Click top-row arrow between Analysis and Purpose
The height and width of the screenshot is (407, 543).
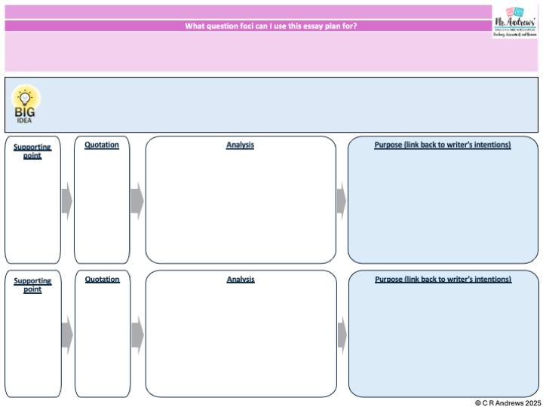tap(342, 200)
